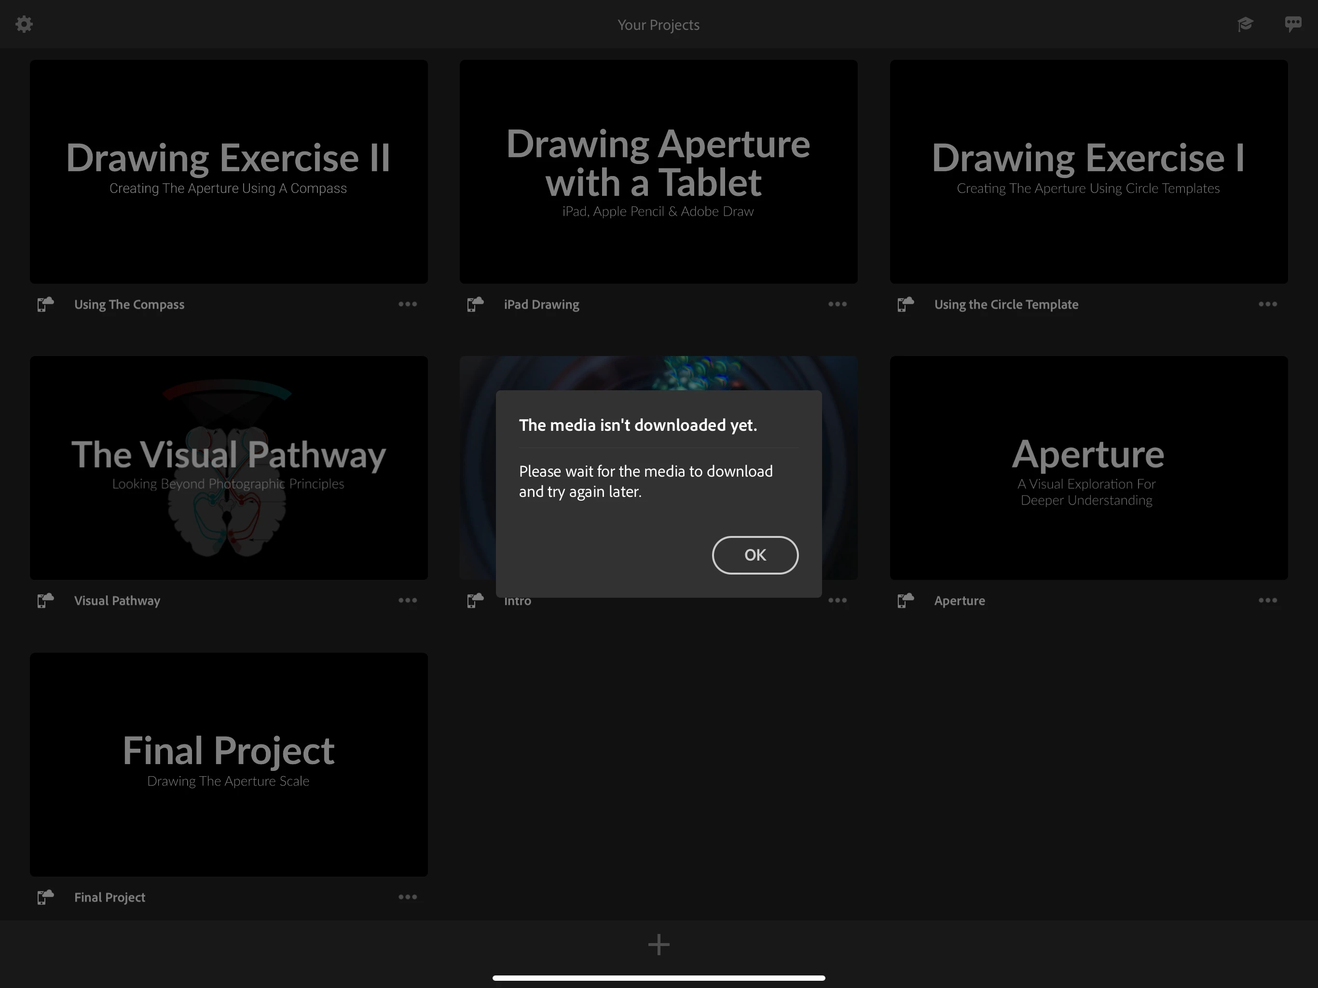Screen dimensions: 1318x988
Task: Open Drawing Exercise II project thumbnail
Action: tap(229, 172)
